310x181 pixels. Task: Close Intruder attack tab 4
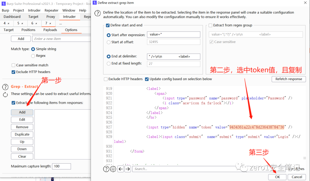pyautogui.click(x=9, y=23)
